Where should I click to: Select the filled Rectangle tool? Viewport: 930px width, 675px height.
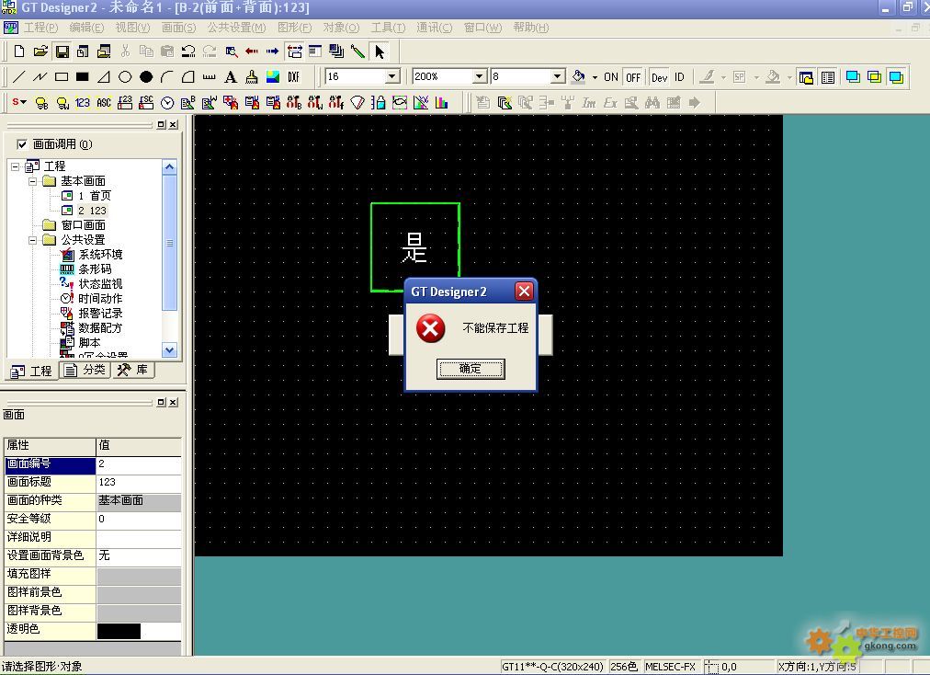point(83,77)
